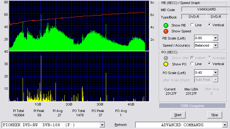Click the Jitter Avg value 0
This screenshot has height=129, width=230.
(211, 94)
